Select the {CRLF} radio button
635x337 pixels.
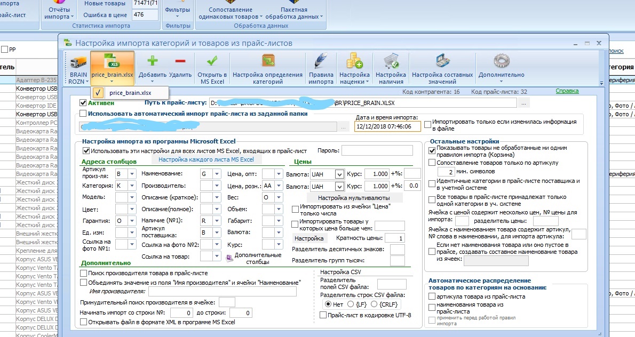(374, 304)
